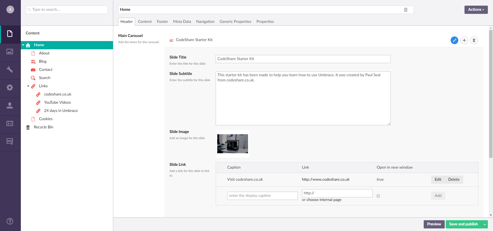Switch to the Header tab

(127, 22)
